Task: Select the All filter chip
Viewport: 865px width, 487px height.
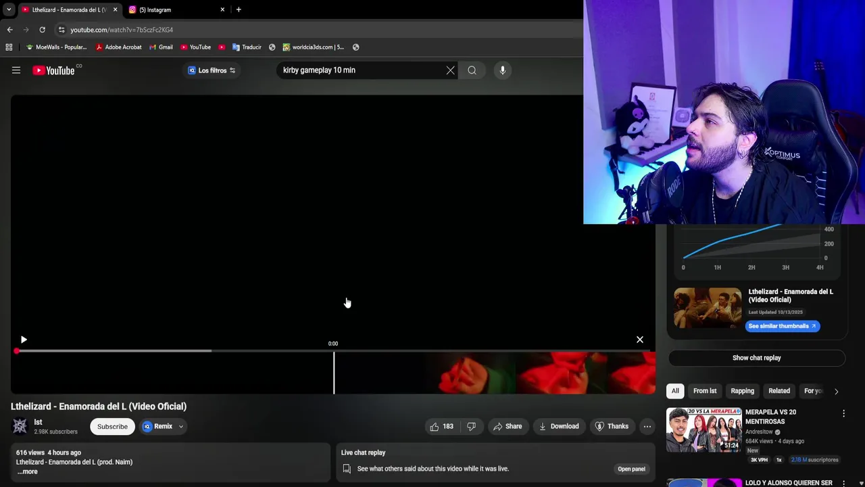Action: click(x=675, y=391)
